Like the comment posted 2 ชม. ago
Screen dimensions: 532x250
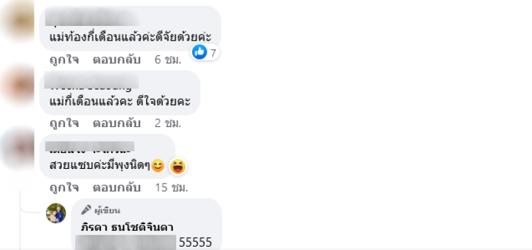[64, 124]
